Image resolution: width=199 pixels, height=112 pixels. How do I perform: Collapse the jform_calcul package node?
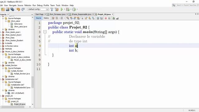click(x=6, y=21)
